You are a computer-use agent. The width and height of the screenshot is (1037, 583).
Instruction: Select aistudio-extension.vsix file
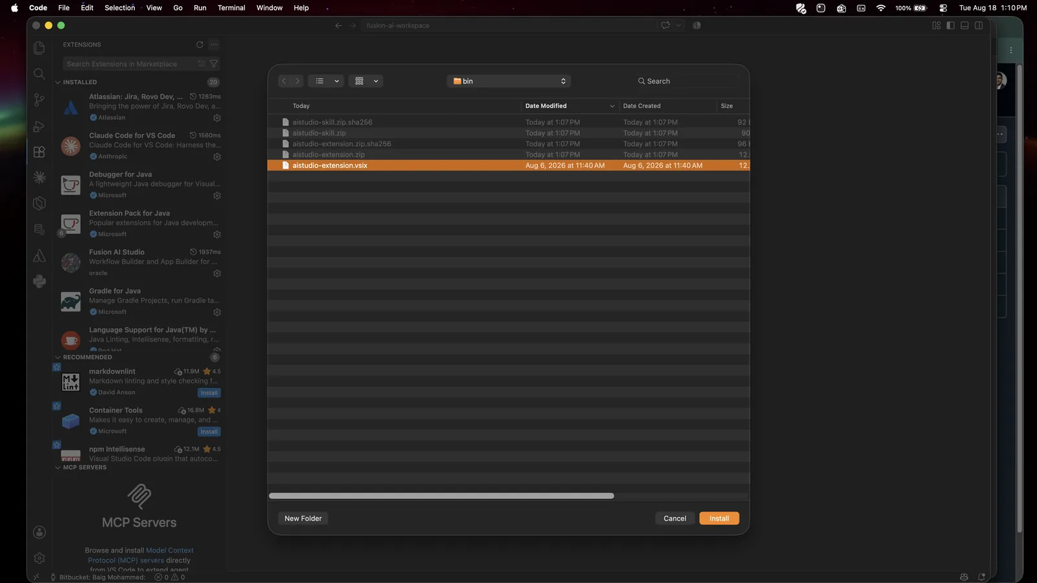pos(509,166)
